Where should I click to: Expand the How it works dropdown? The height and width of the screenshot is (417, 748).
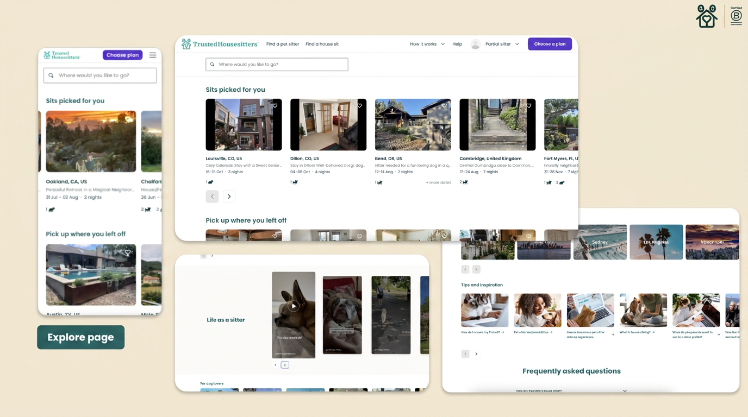[x=427, y=44]
